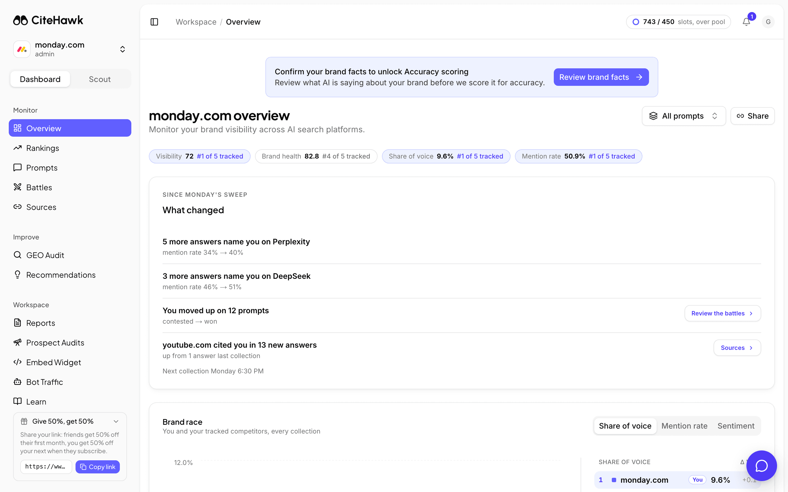Open the G user avatar menu

pos(768,22)
